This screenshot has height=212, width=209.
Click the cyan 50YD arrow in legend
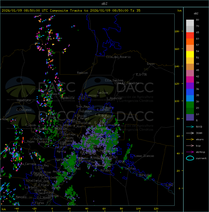click(x=190, y=127)
